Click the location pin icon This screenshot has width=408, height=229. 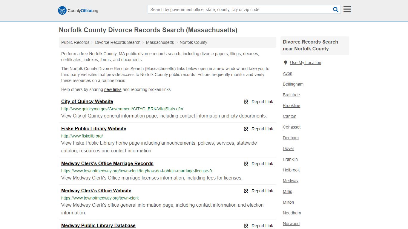pos(286,63)
